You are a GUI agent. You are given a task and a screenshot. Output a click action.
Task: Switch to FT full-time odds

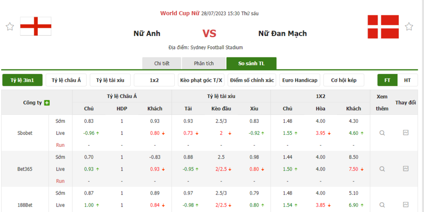[388, 80]
